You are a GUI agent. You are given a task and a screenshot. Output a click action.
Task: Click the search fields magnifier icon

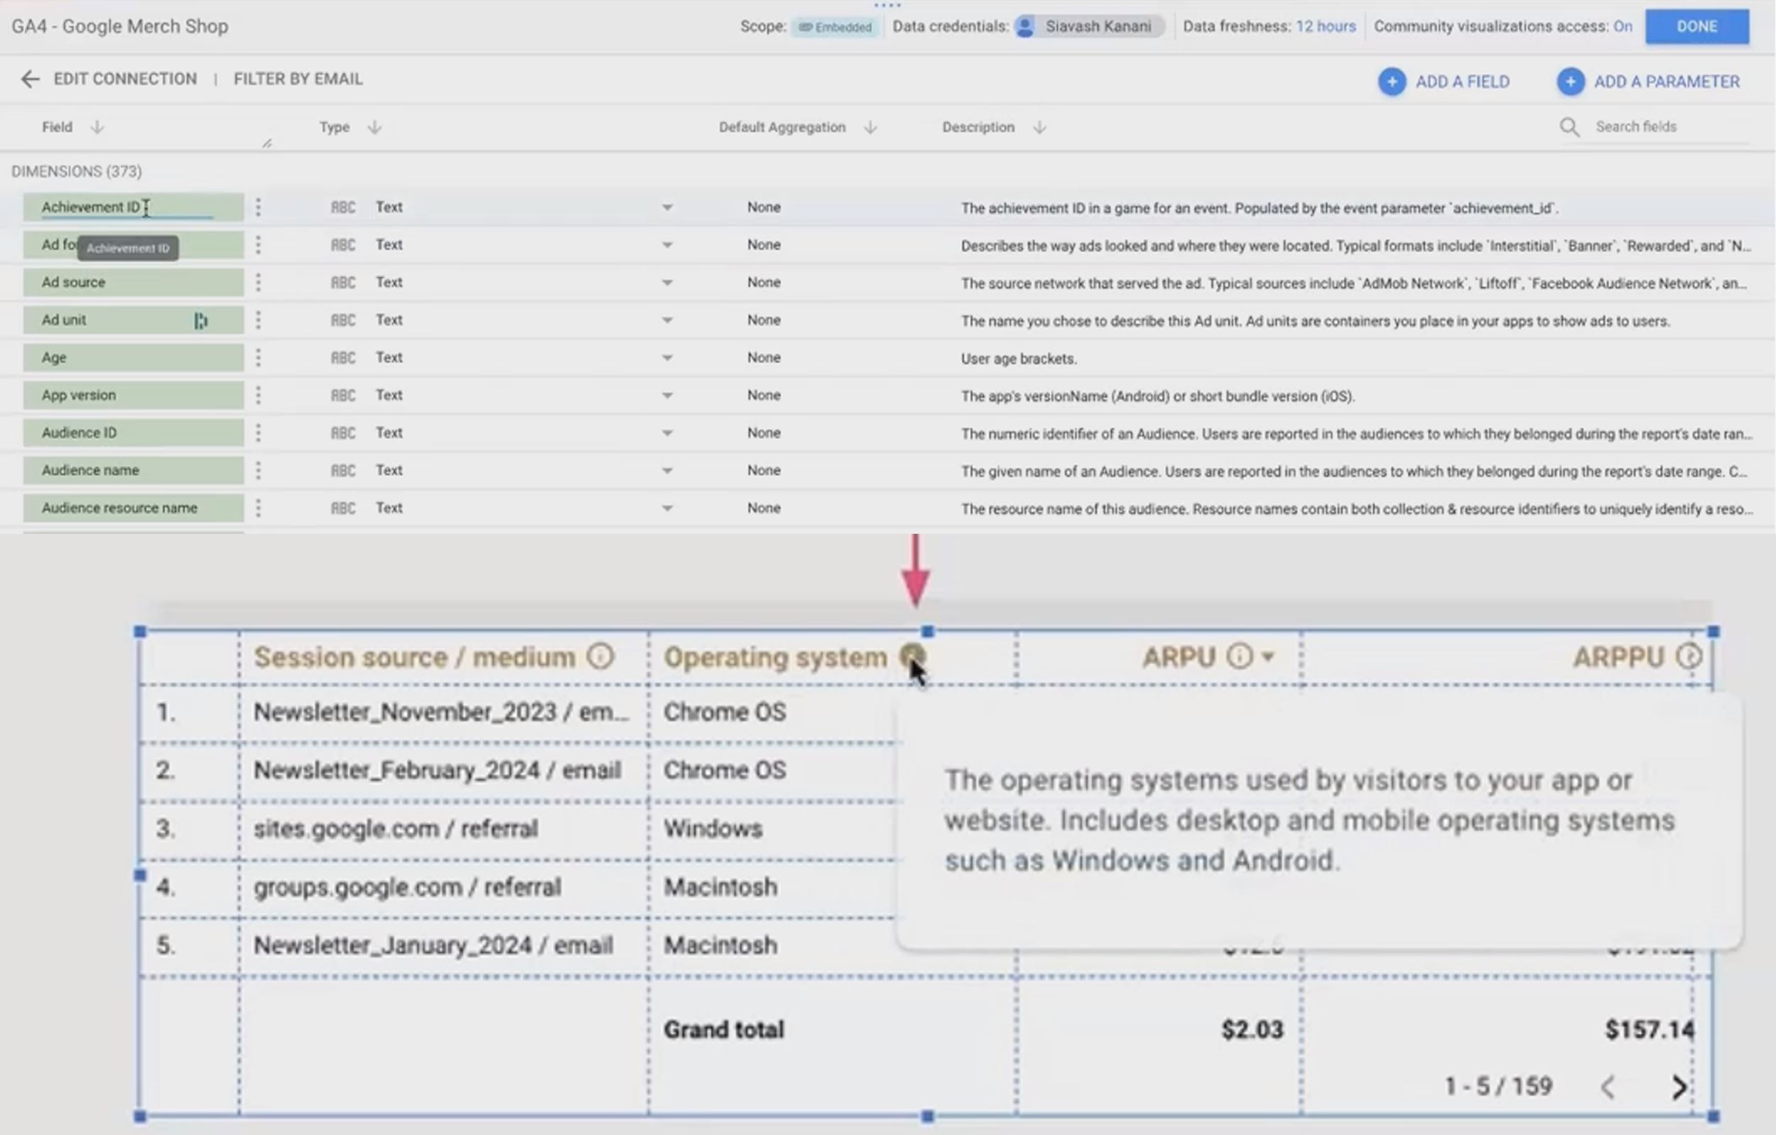coord(1569,128)
